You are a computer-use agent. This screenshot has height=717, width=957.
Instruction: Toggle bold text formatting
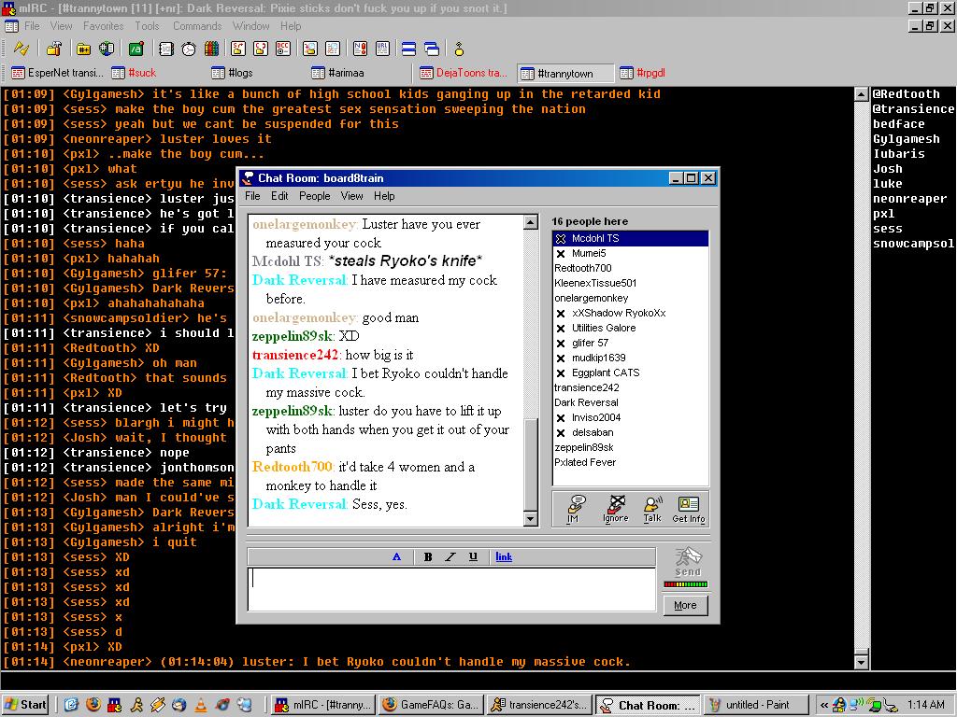click(428, 556)
